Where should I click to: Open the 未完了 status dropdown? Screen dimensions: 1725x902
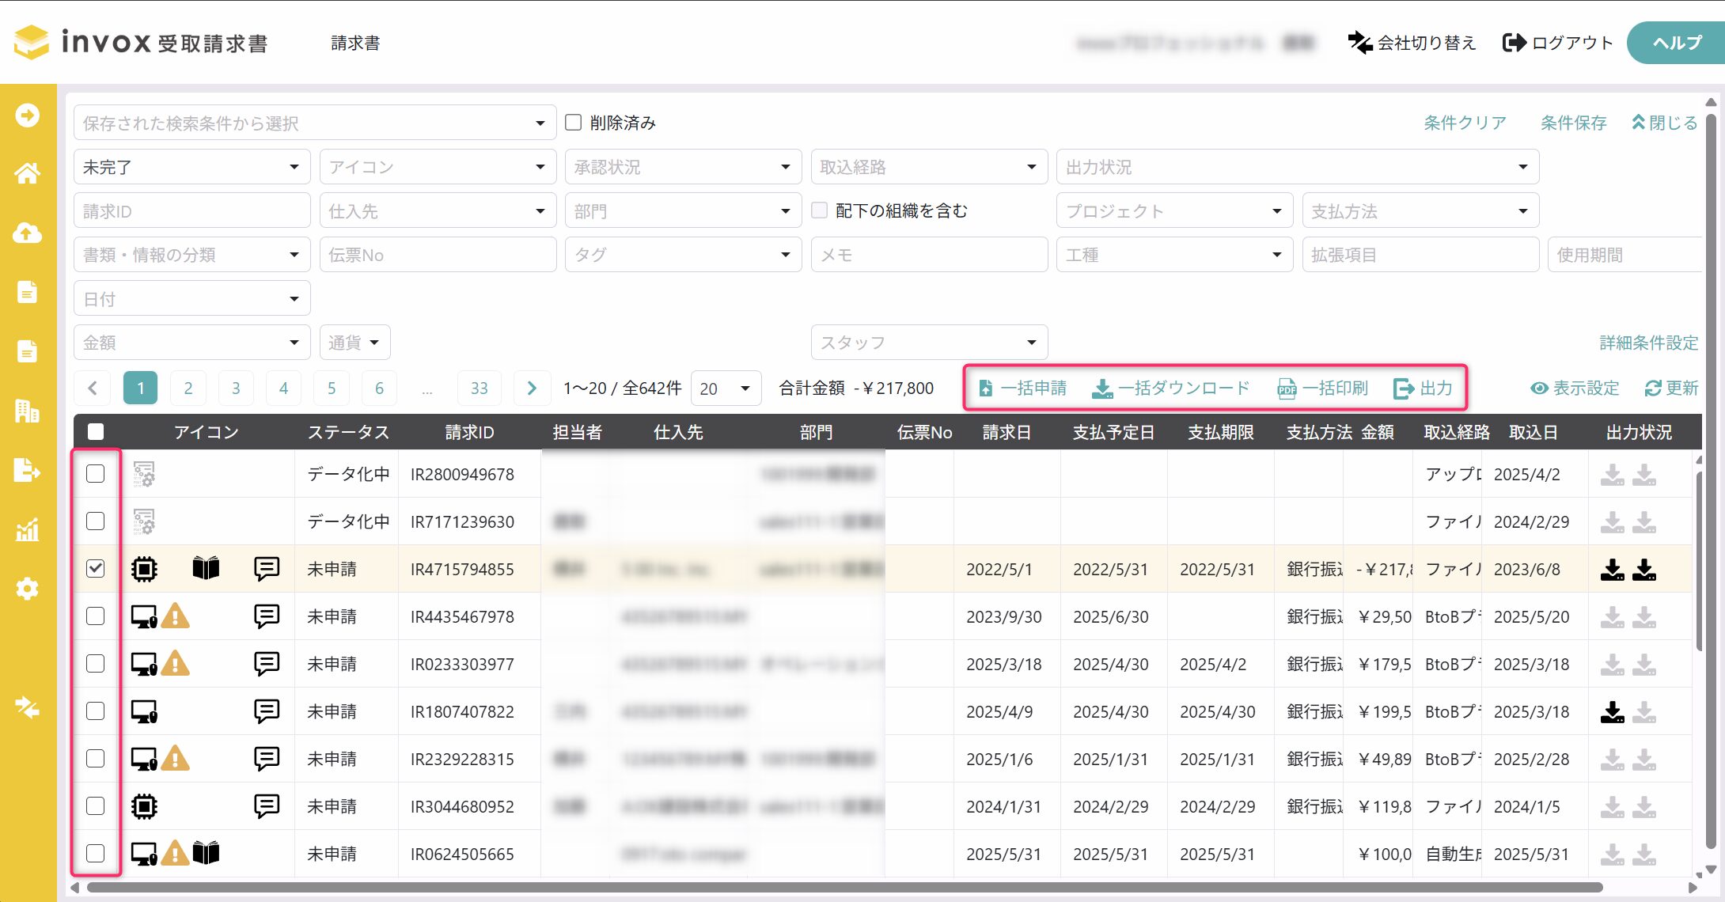pyautogui.click(x=192, y=167)
